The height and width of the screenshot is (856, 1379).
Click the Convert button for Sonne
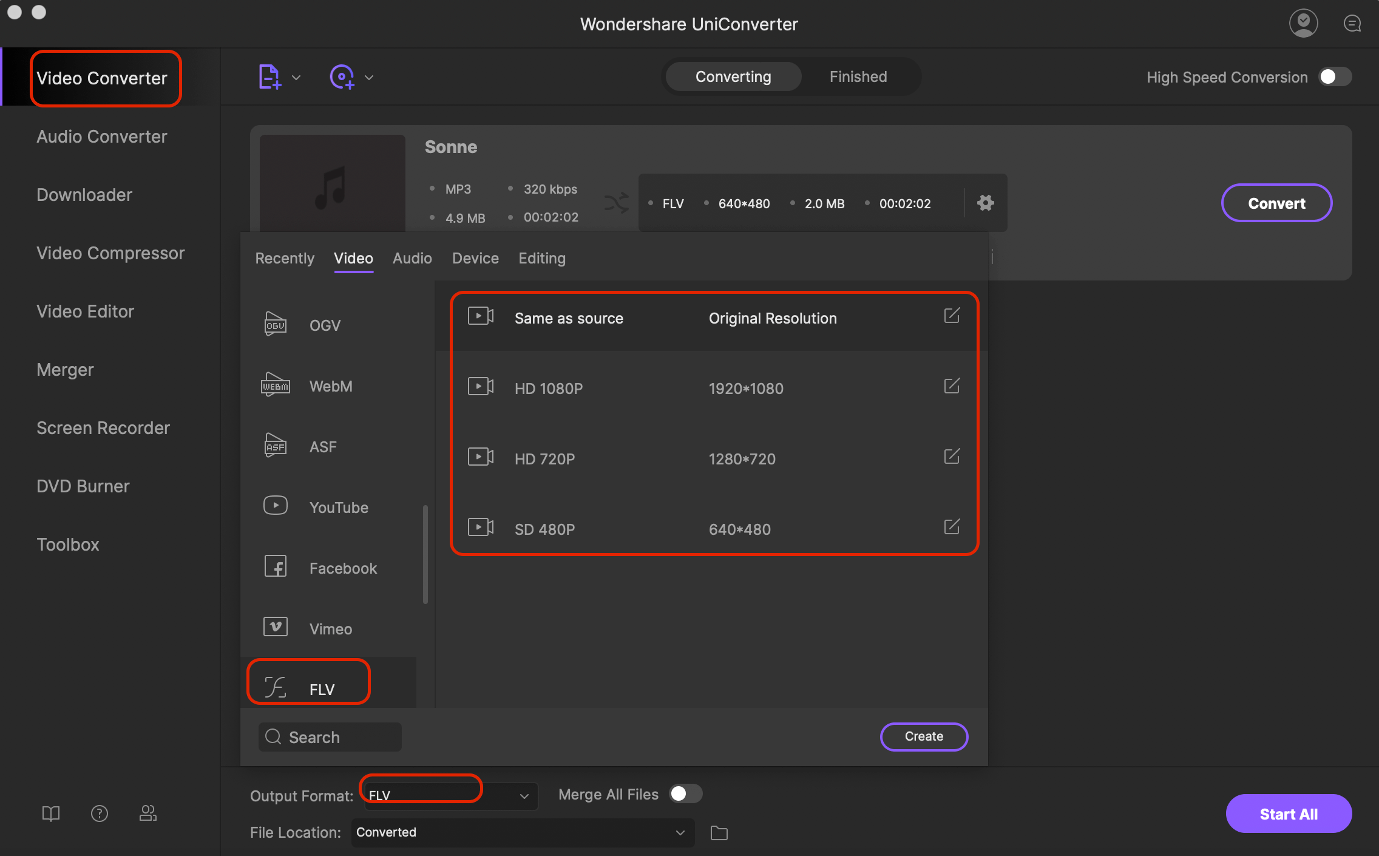[1276, 203]
